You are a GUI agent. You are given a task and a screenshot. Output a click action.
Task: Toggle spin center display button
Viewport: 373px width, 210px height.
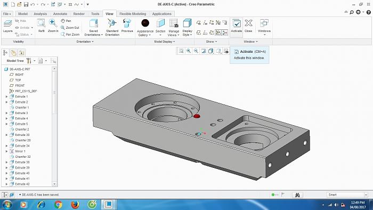point(224,33)
